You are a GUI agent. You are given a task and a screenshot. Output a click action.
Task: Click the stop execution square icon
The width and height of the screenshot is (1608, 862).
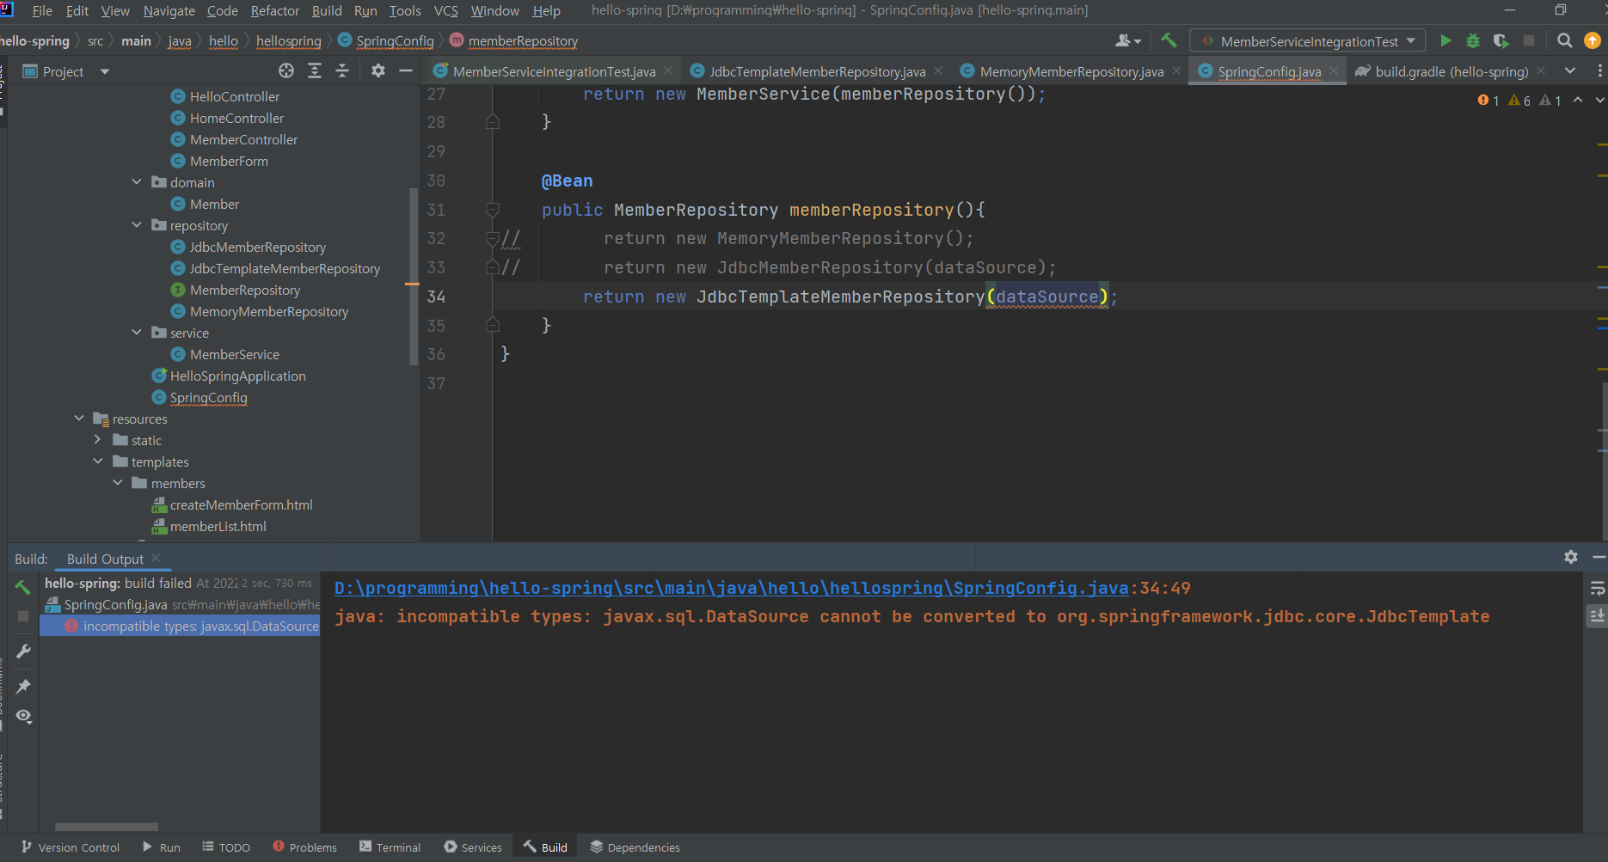[1529, 40]
